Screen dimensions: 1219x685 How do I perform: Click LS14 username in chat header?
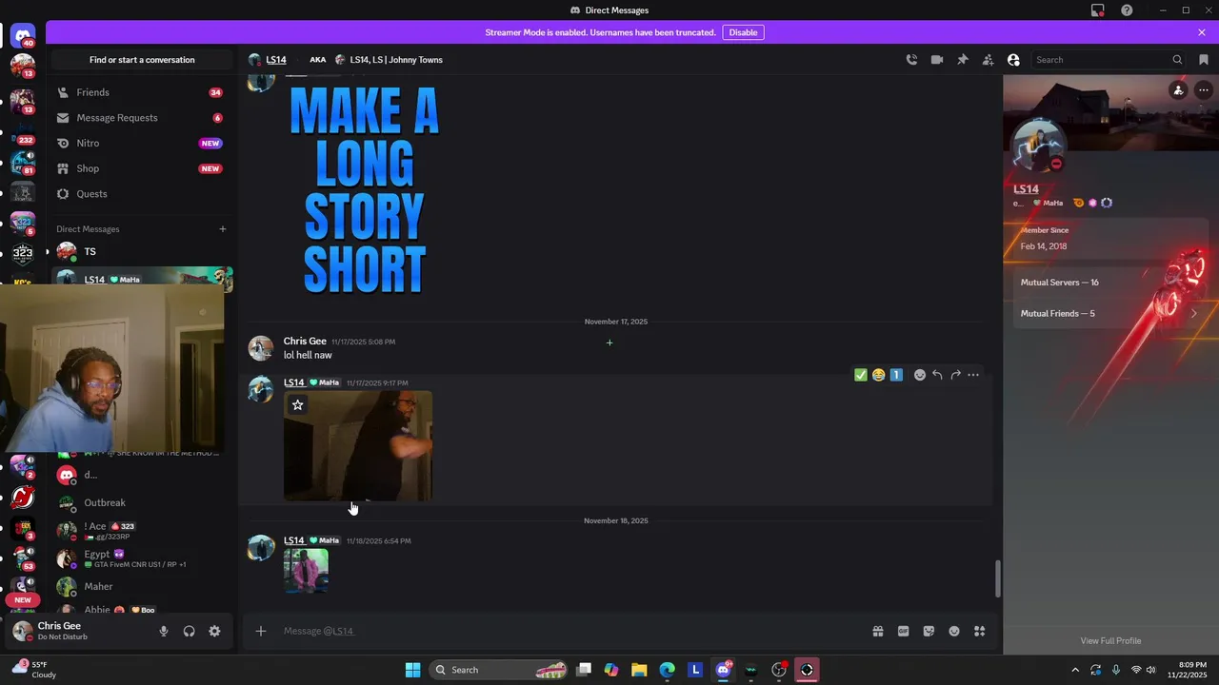point(276,60)
